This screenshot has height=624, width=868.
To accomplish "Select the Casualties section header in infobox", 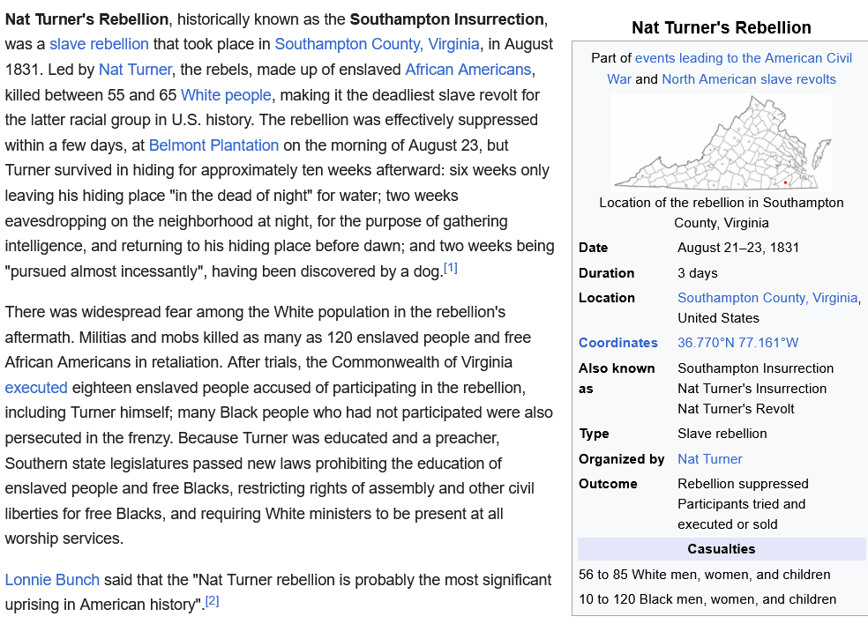I will coord(720,548).
